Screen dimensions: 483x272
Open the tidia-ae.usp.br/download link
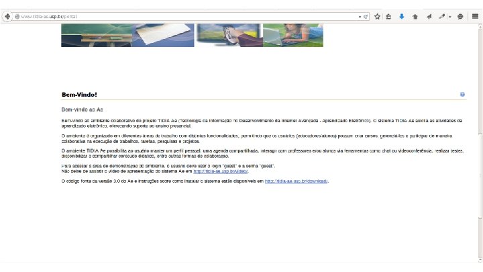click(297, 181)
